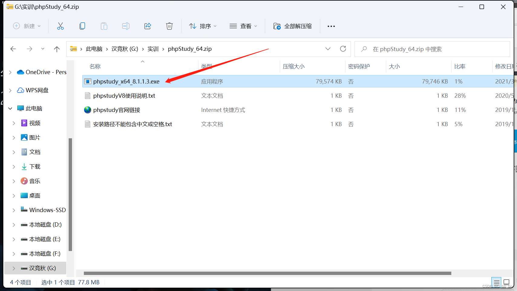
Task: Open the 查看 view dropdown
Action: click(244, 26)
